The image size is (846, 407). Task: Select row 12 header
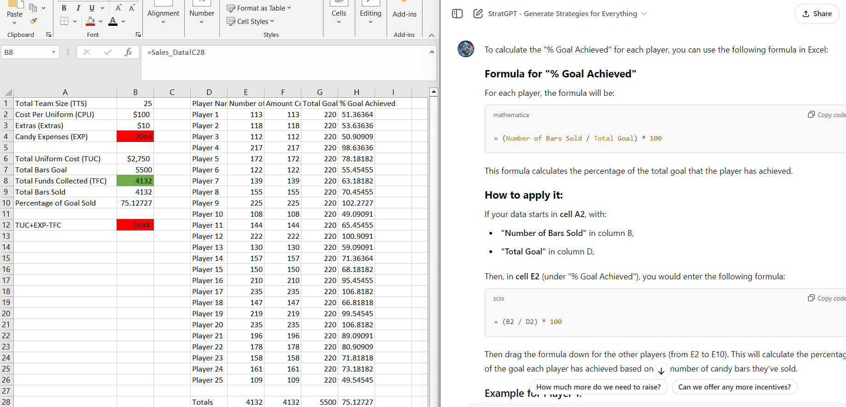[6, 225]
